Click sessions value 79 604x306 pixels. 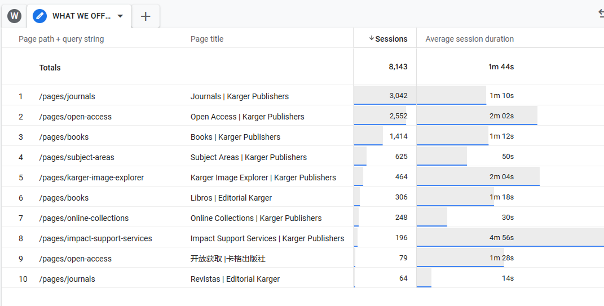coord(403,258)
